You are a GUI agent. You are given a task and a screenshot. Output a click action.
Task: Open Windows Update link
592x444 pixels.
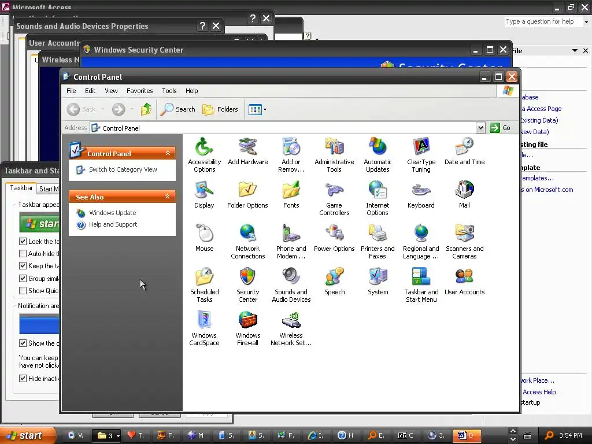[x=113, y=213]
